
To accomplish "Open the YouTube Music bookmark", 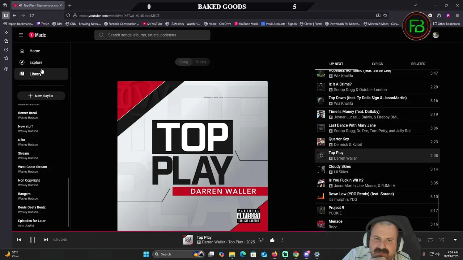I will point(246,24).
